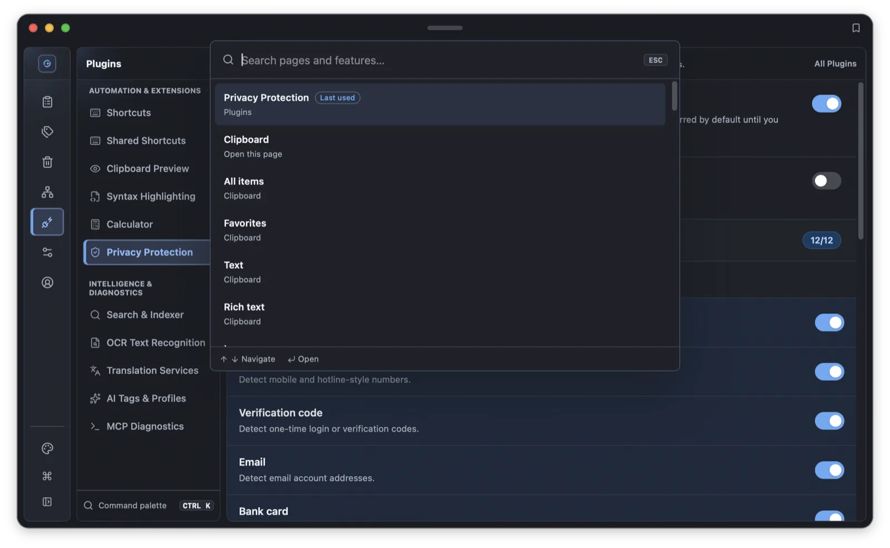Choose the Rich text result in the palette

click(x=440, y=314)
